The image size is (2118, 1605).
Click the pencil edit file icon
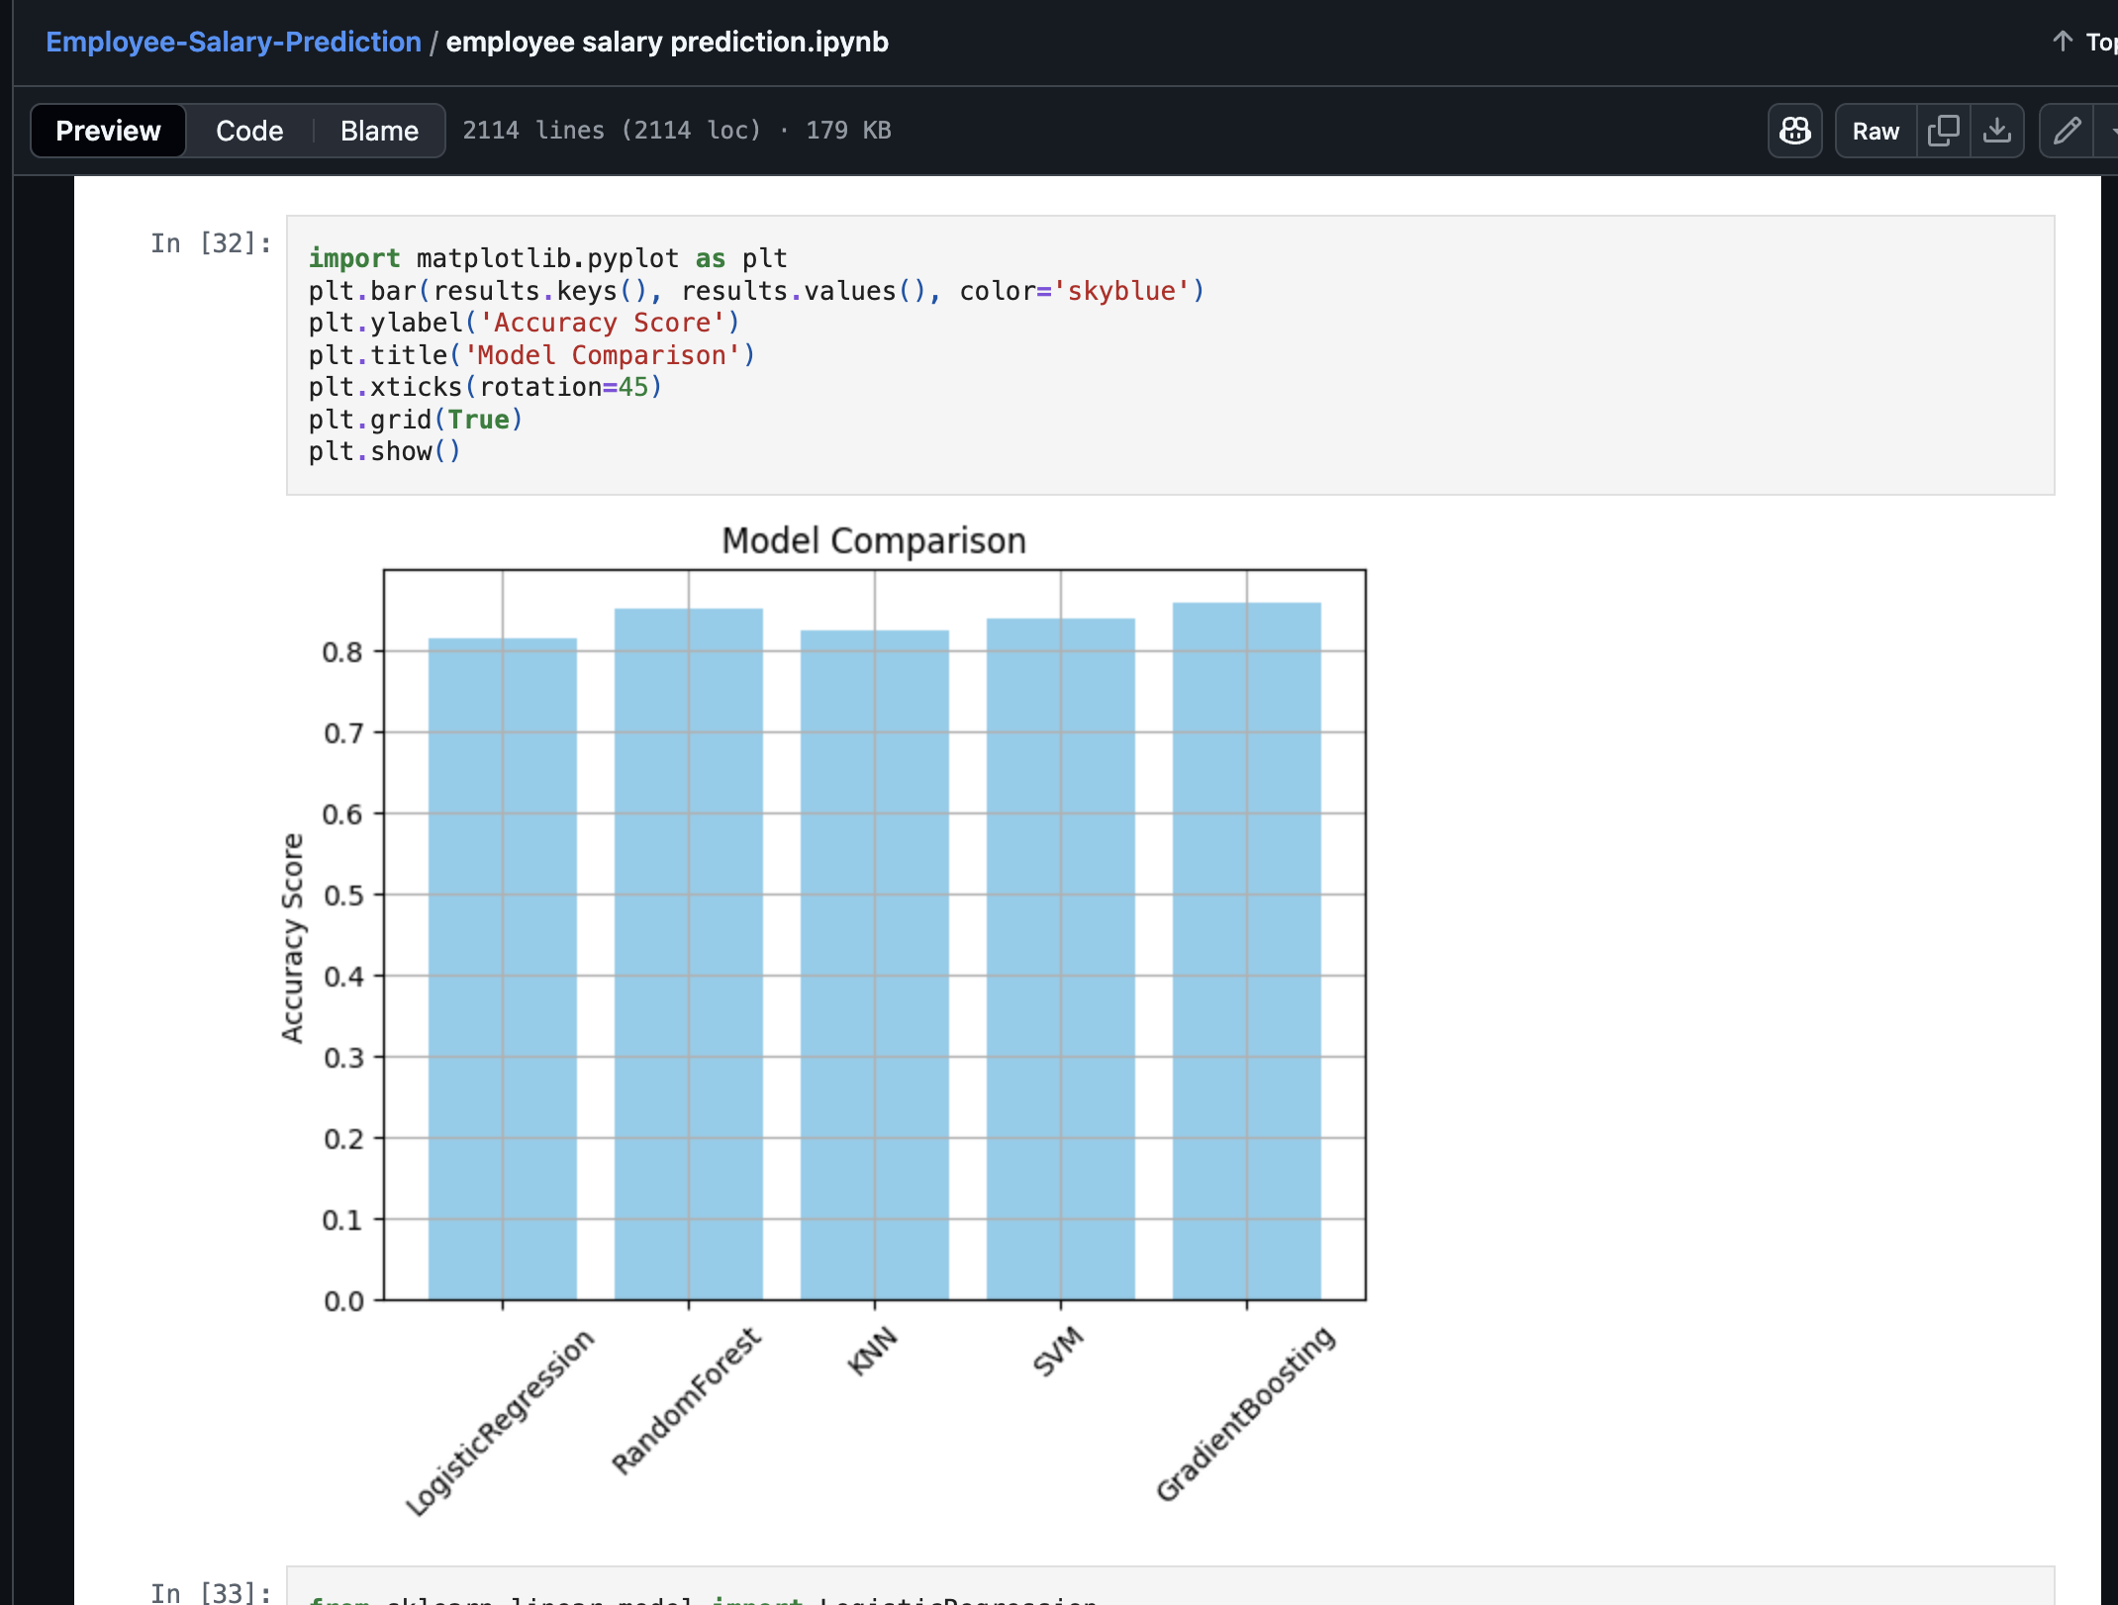[2067, 131]
